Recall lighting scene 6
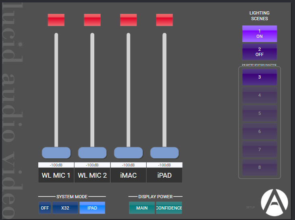 [x=260, y=131]
